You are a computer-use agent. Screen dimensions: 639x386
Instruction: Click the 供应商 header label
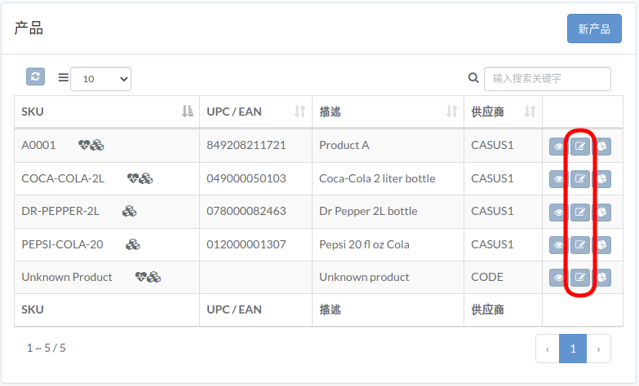[x=487, y=112]
